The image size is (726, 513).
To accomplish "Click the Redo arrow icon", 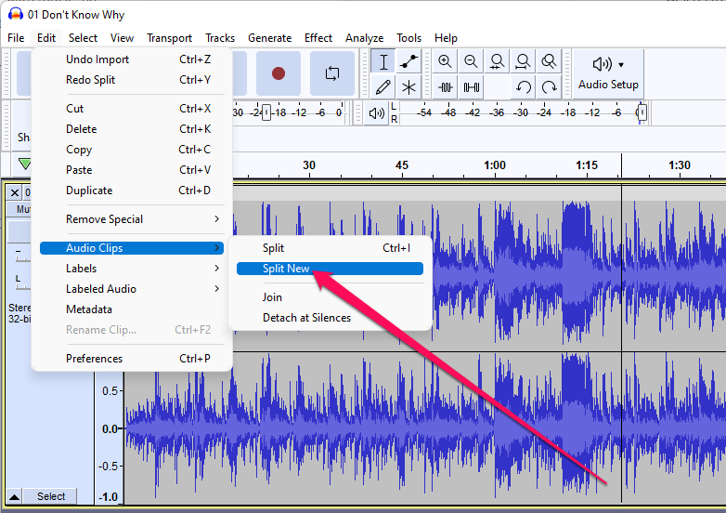I will [549, 86].
